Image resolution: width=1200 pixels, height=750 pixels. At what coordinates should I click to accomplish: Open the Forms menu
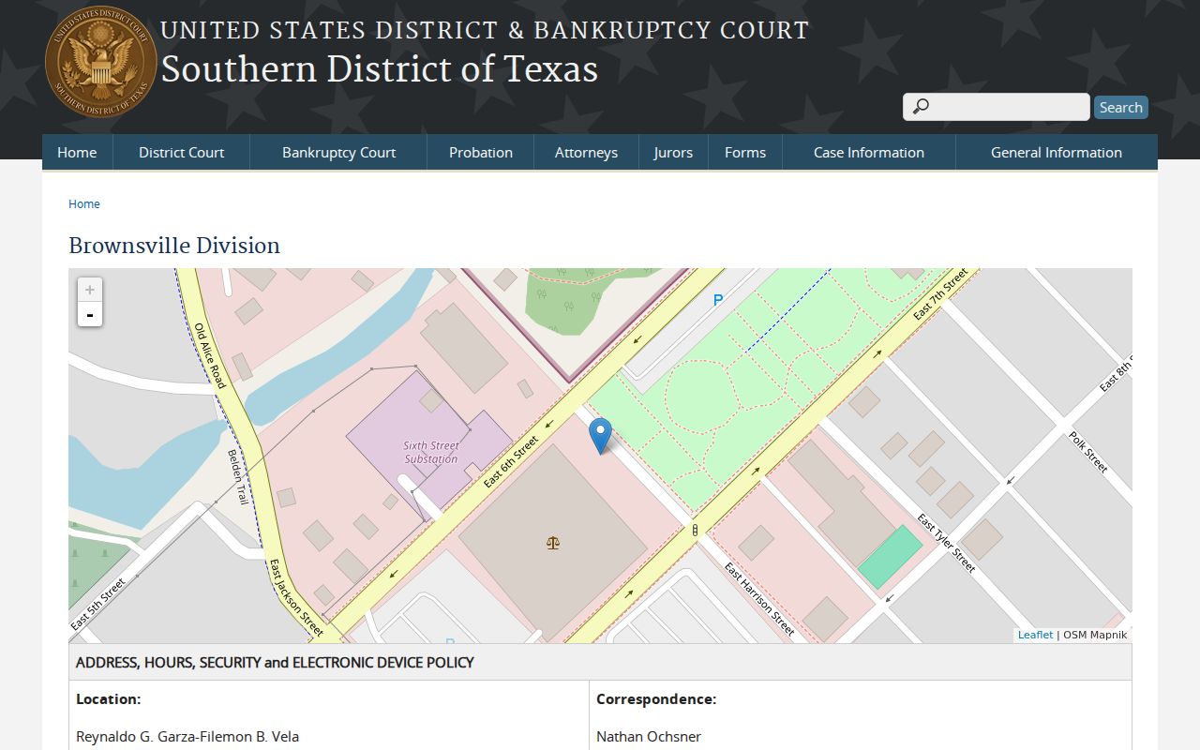[745, 152]
